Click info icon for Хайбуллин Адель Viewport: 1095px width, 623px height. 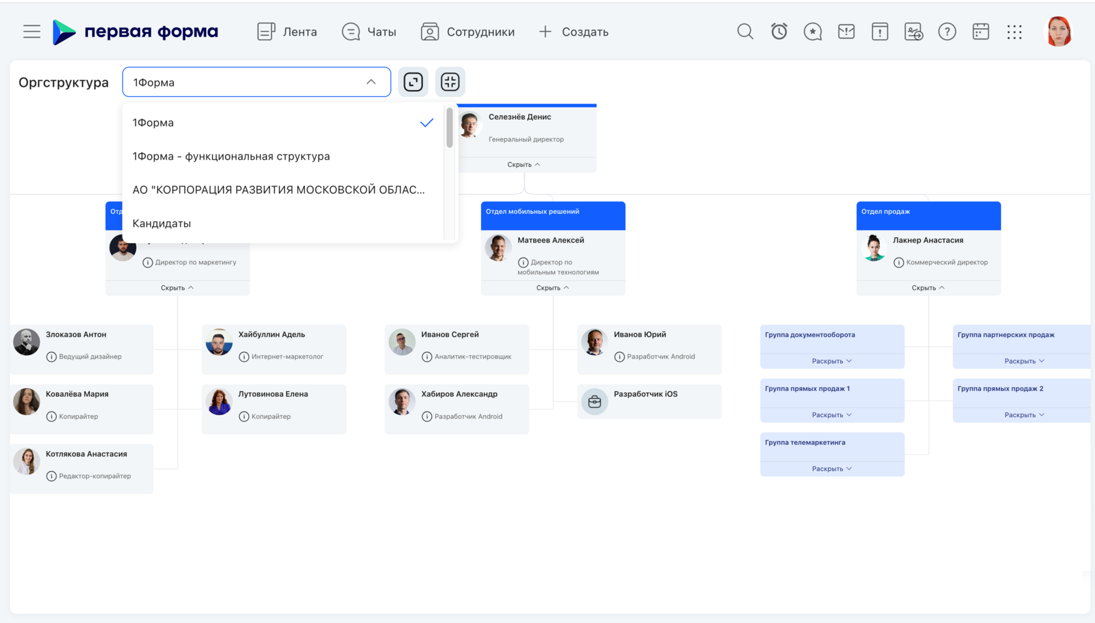click(x=244, y=357)
